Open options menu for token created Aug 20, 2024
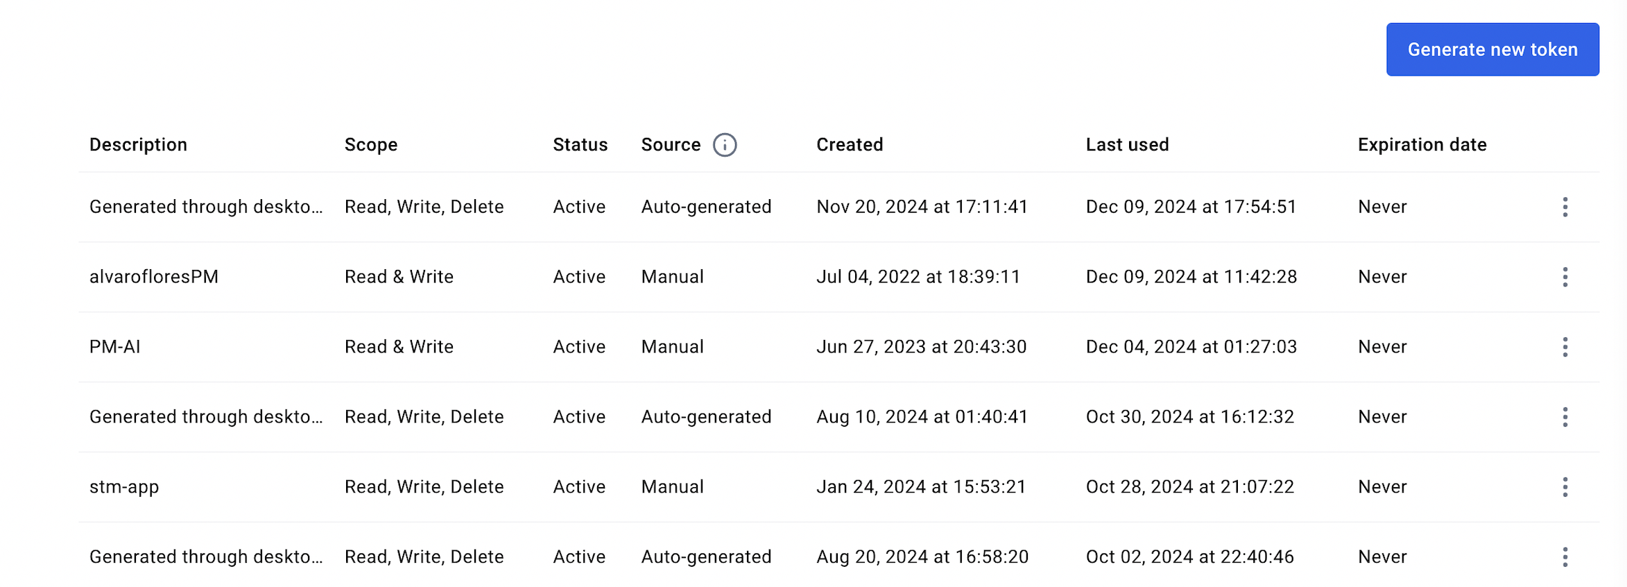This screenshot has height=587, width=1627. pyautogui.click(x=1565, y=557)
